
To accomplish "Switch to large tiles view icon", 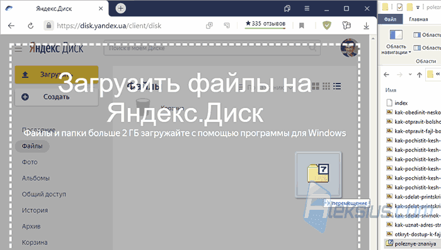I will point(315,86).
